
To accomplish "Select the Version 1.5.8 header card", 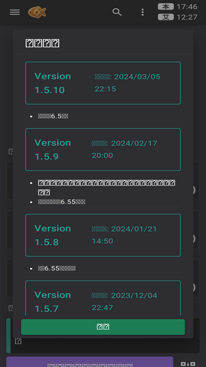I will click(103, 235).
